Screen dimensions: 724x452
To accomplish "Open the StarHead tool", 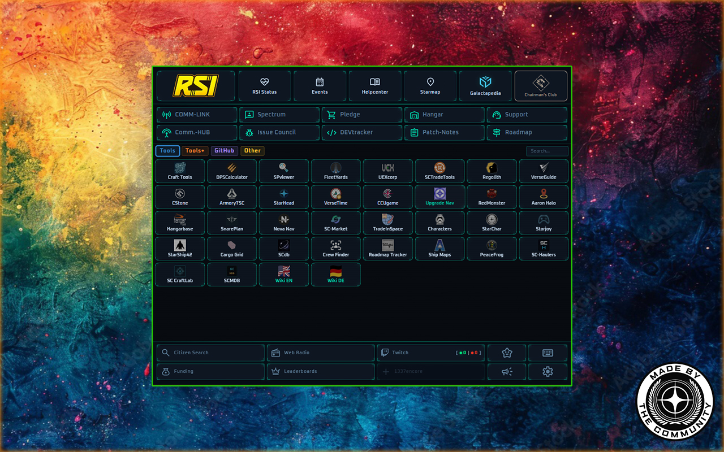I will tap(284, 197).
